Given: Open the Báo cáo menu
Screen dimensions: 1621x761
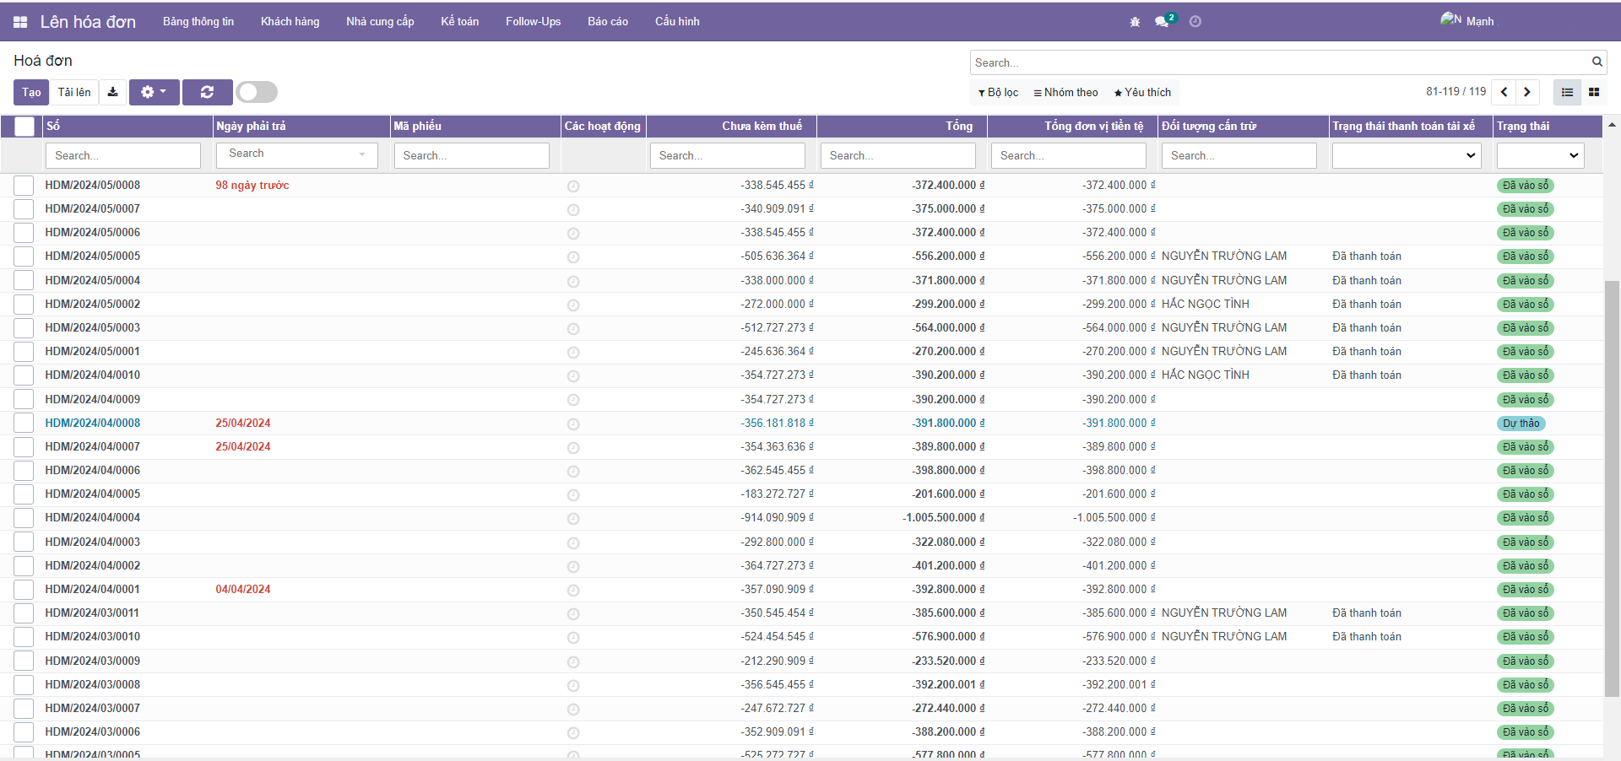Looking at the screenshot, I should [x=607, y=22].
